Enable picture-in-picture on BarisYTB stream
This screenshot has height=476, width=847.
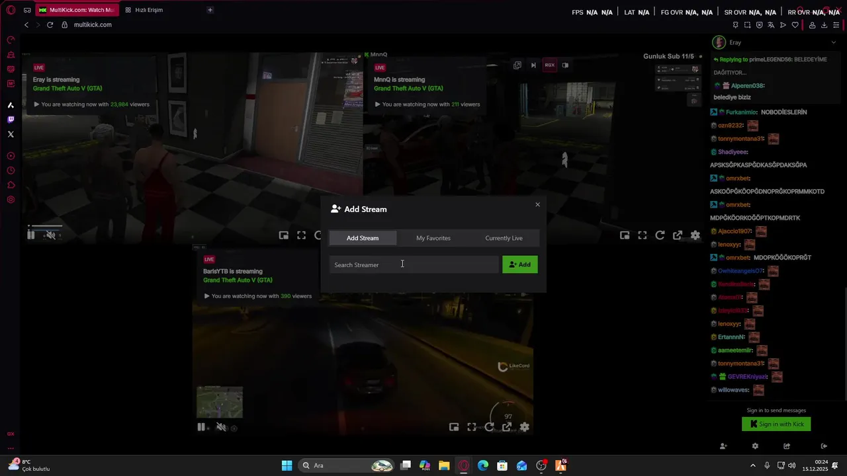(454, 427)
